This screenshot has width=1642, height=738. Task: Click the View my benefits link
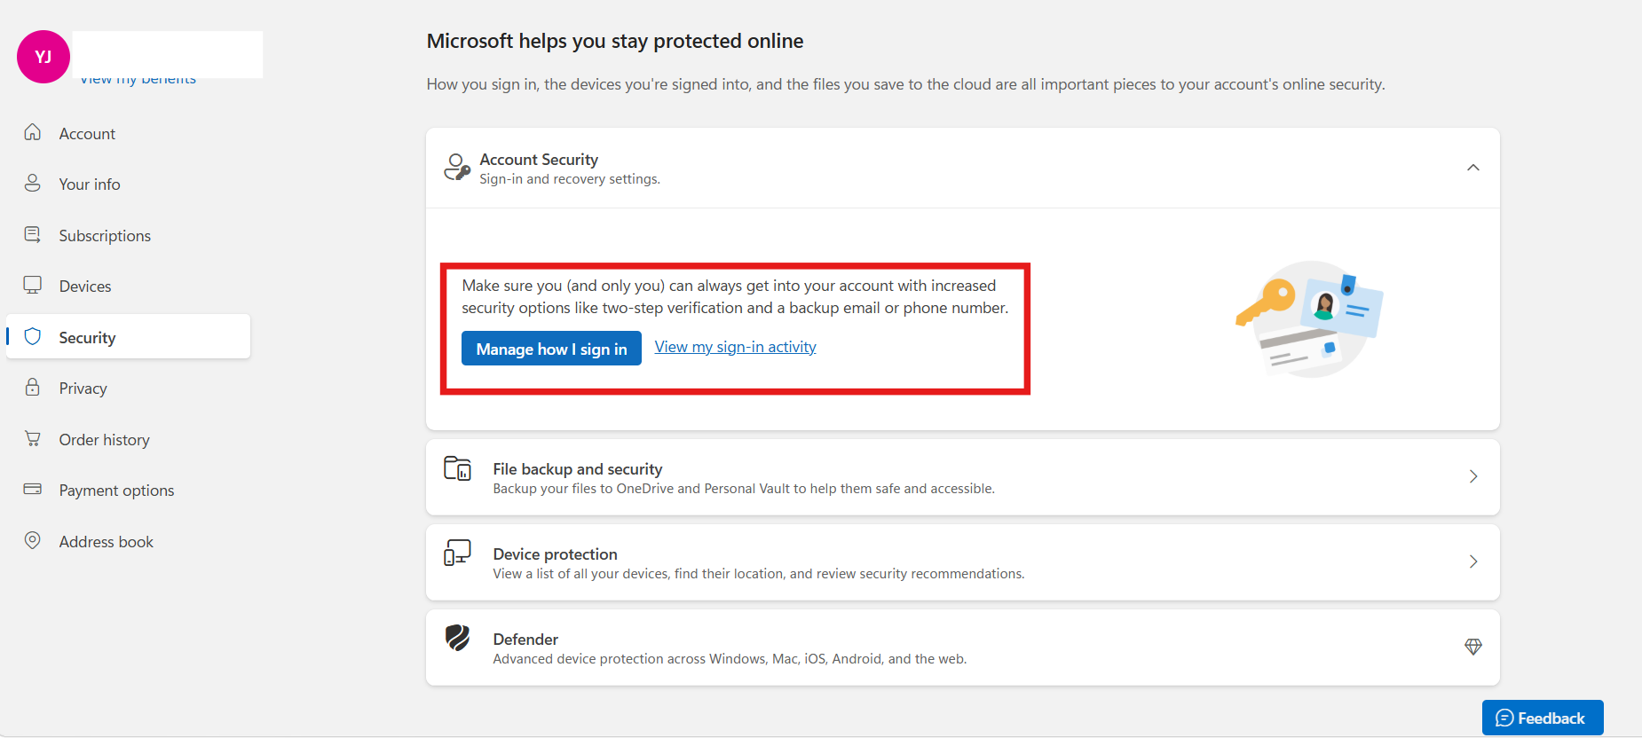[x=138, y=79]
